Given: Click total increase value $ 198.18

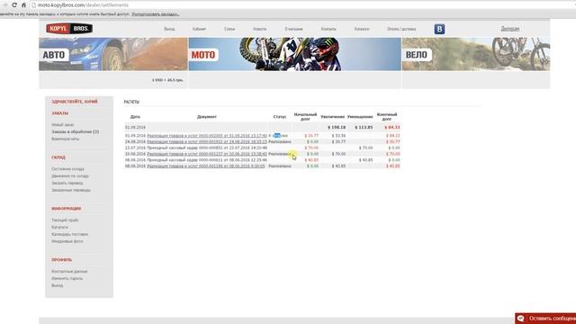Looking at the screenshot, I should coord(337,128).
